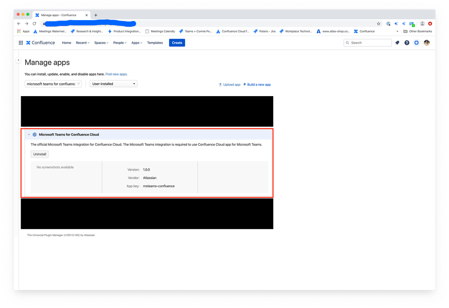The height and width of the screenshot is (308, 449).
Task: Click the Build a new app link
Action: pos(257,85)
